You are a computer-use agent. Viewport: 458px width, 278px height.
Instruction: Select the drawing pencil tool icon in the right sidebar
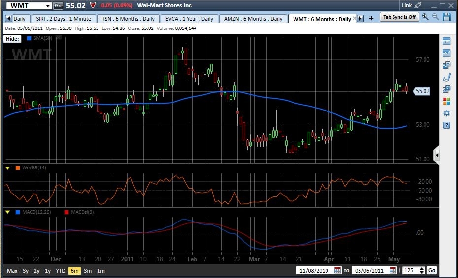[x=446, y=77]
